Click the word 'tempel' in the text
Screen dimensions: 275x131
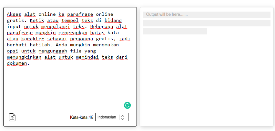point(70,20)
